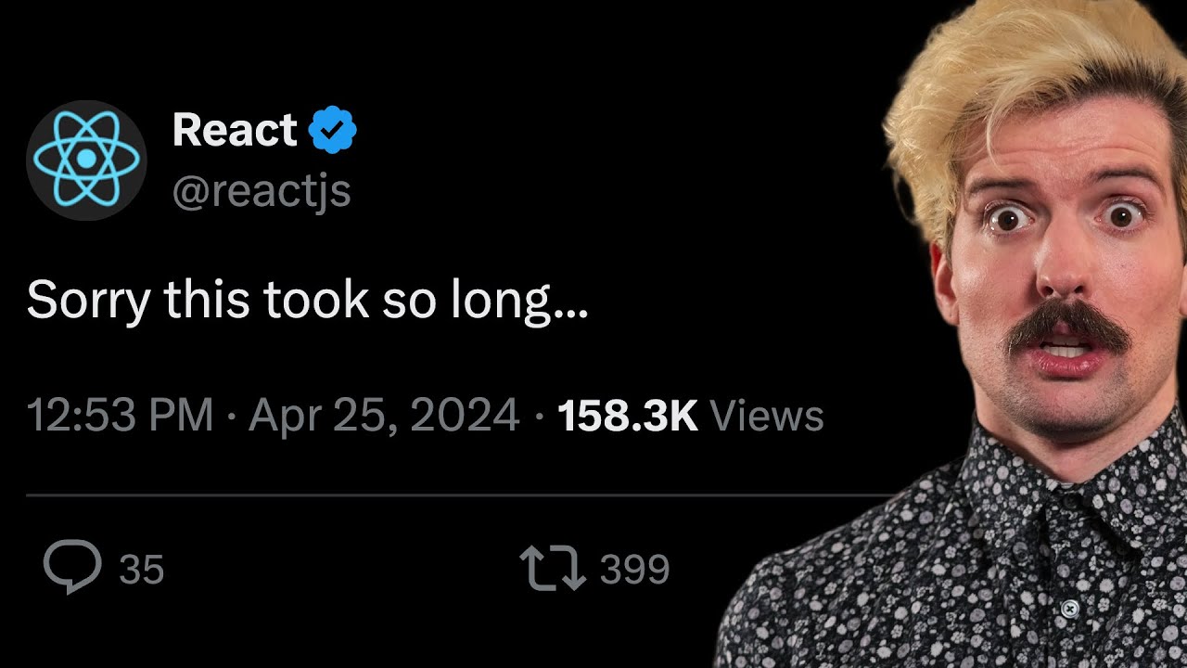Select the "Sorry this took so long..." text
Viewport: 1187px width, 668px height.
point(307,301)
